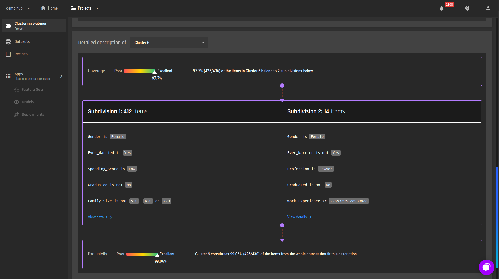
Task: Click Subdivision 1: 412 items header
Action: click(x=118, y=111)
